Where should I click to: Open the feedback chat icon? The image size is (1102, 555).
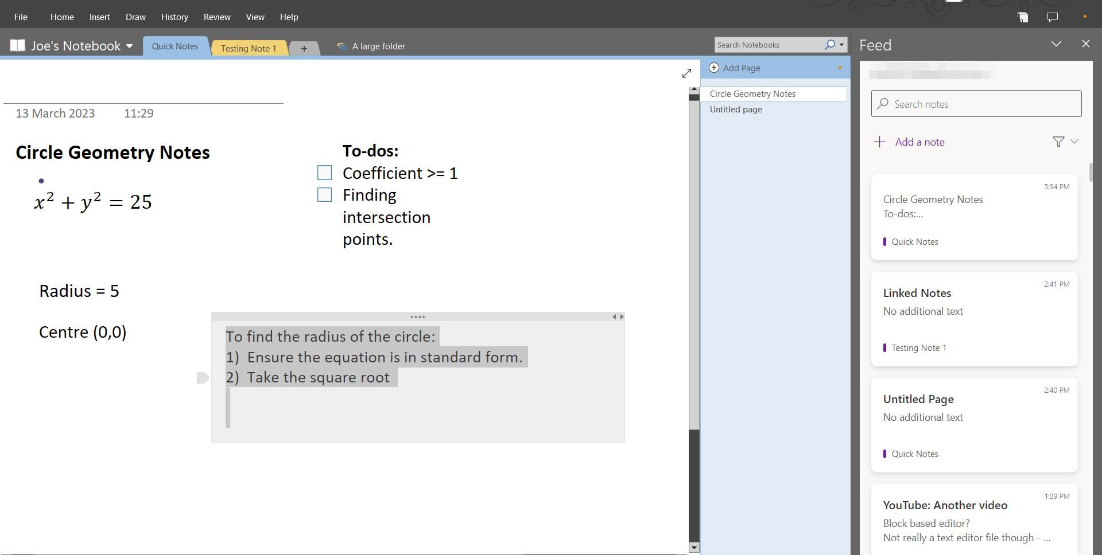(1053, 17)
